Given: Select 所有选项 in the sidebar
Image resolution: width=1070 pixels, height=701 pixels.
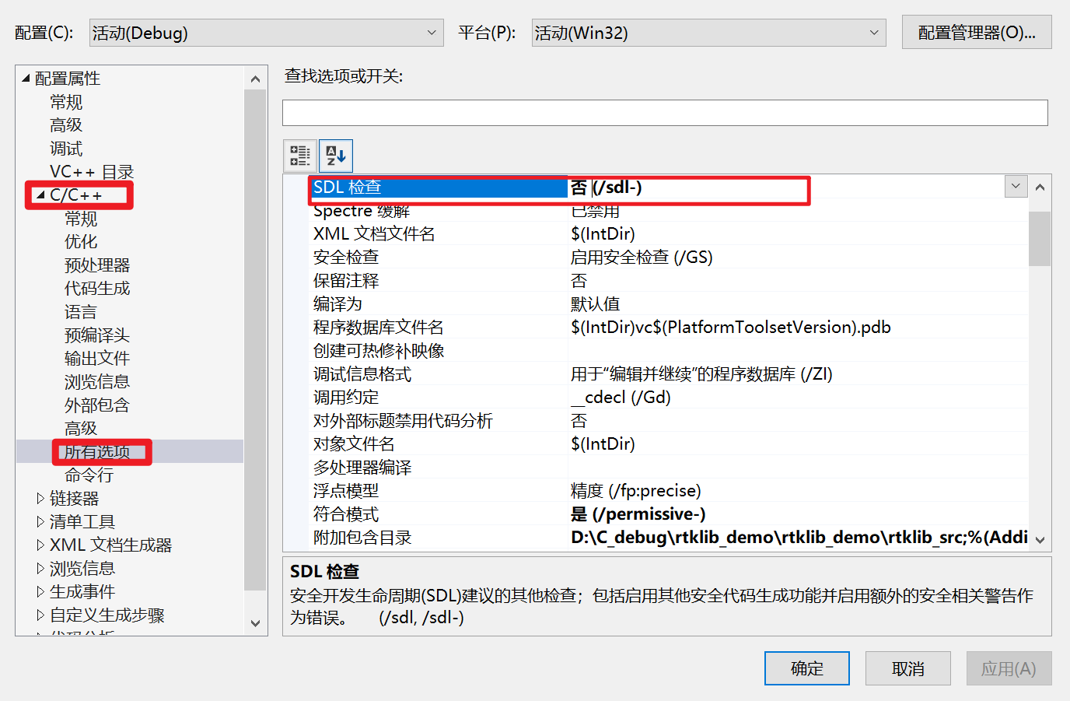Looking at the screenshot, I should click(x=102, y=451).
